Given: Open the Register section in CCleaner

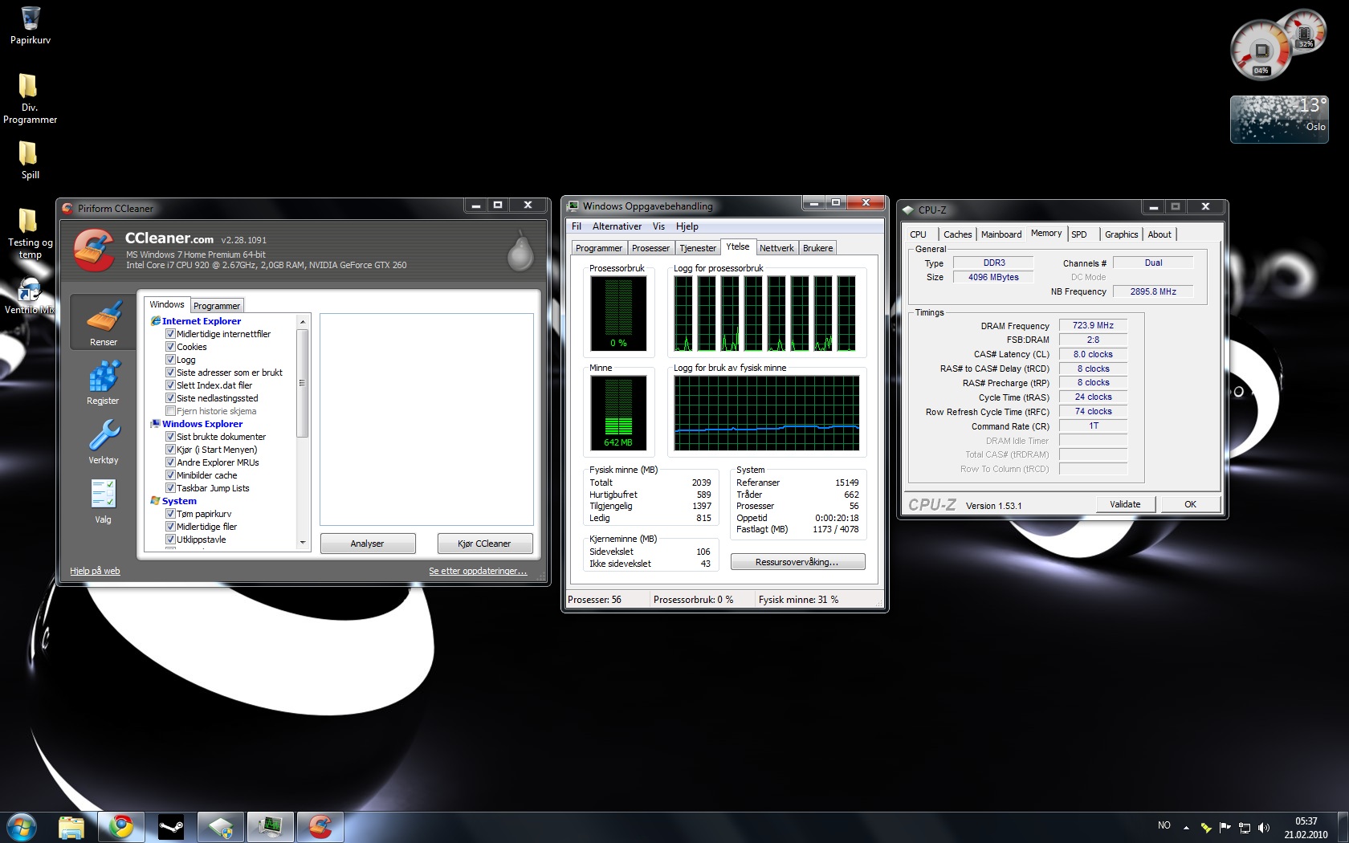Looking at the screenshot, I should click(103, 382).
